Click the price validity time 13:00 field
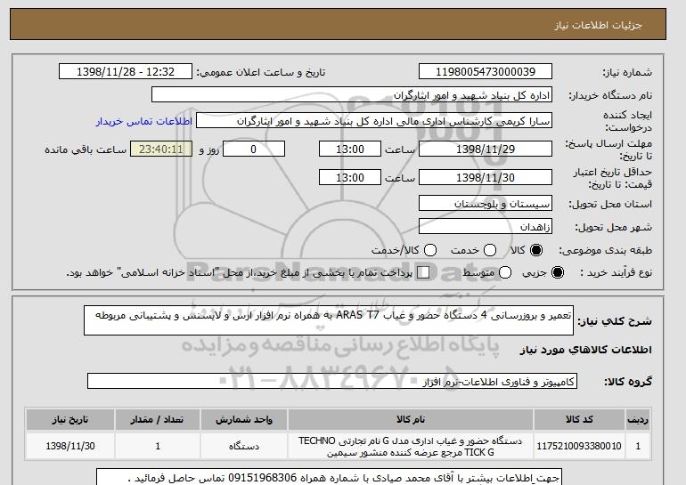Screen dimensions: 686x485 [x=350, y=177]
